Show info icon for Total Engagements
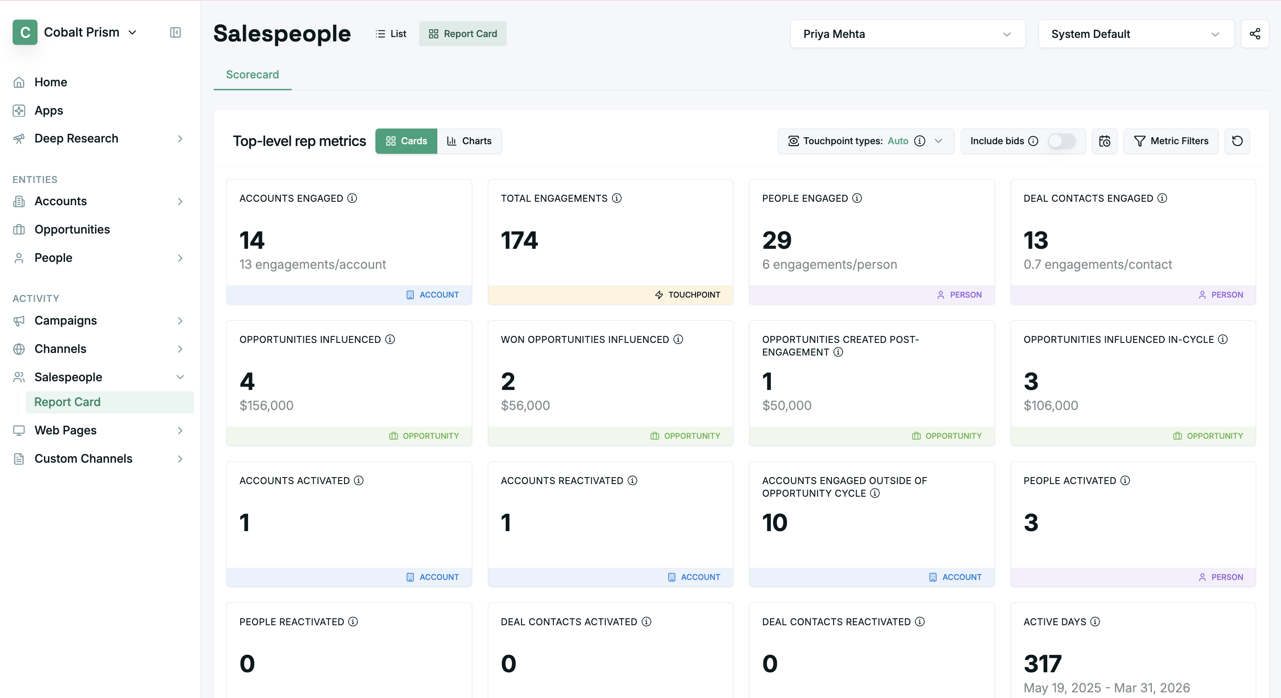 point(617,198)
